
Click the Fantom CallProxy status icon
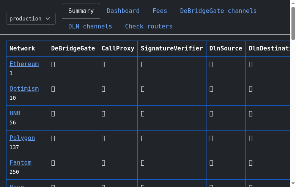point(103,163)
